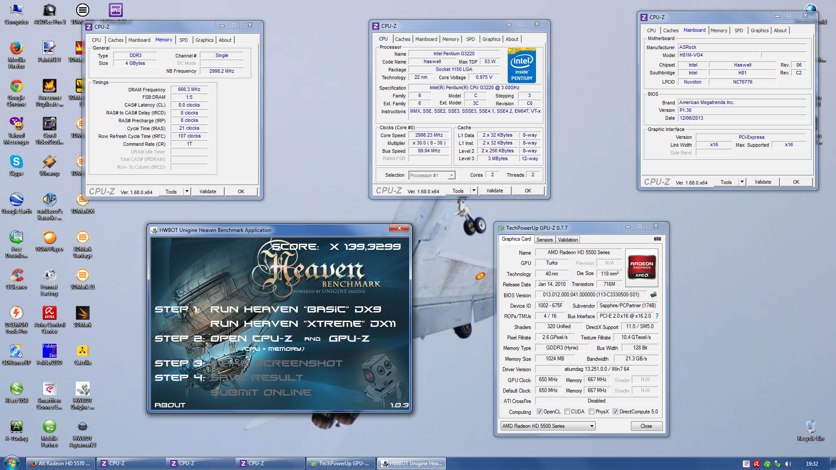
Task: Open AMD Radeon HD 5500 Series dropdown
Action: pyautogui.click(x=548, y=426)
